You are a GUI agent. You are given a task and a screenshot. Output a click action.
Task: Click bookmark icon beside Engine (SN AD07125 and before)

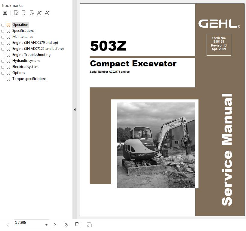click(8, 49)
